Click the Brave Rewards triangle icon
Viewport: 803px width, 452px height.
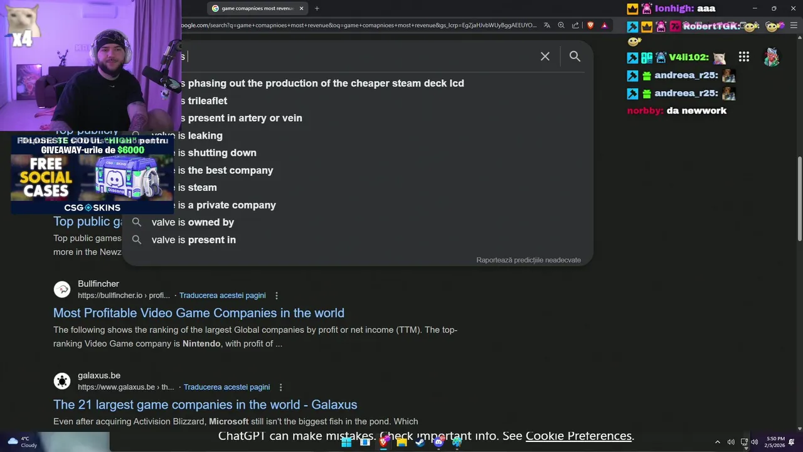[x=604, y=25]
